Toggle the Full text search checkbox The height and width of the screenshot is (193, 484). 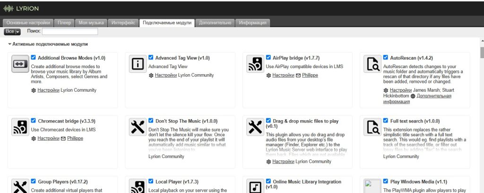(x=386, y=121)
